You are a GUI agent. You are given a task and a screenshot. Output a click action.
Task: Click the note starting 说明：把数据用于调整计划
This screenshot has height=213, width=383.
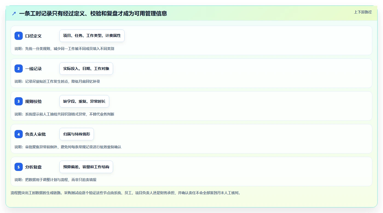pyautogui.click(x=56, y=180)
